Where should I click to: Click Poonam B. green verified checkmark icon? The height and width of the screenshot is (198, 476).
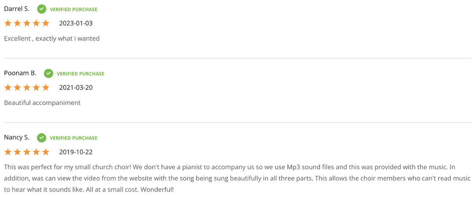tap(48, 73)
